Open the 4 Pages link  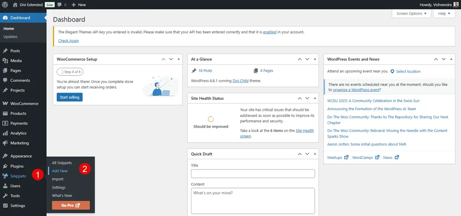[x=267, y=71]
